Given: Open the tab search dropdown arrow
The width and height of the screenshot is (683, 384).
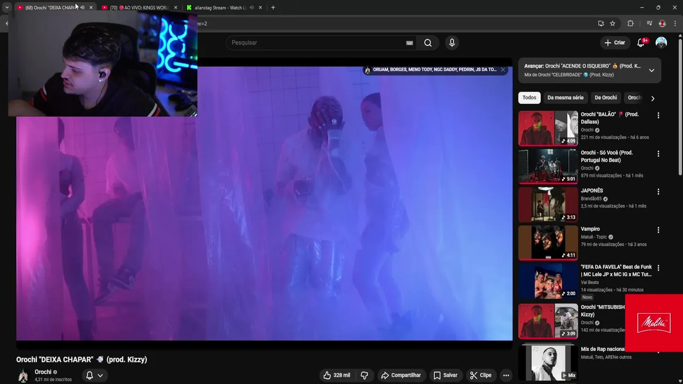Looking at the screenshot, I should [x=7, y=7].
